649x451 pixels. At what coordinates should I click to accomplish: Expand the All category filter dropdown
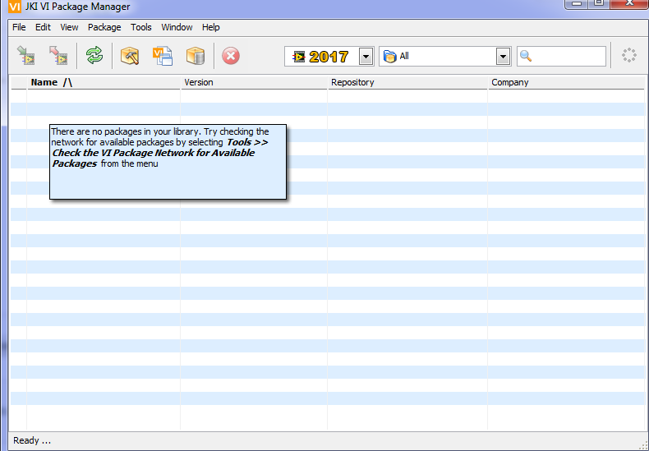tap(503, 56)
